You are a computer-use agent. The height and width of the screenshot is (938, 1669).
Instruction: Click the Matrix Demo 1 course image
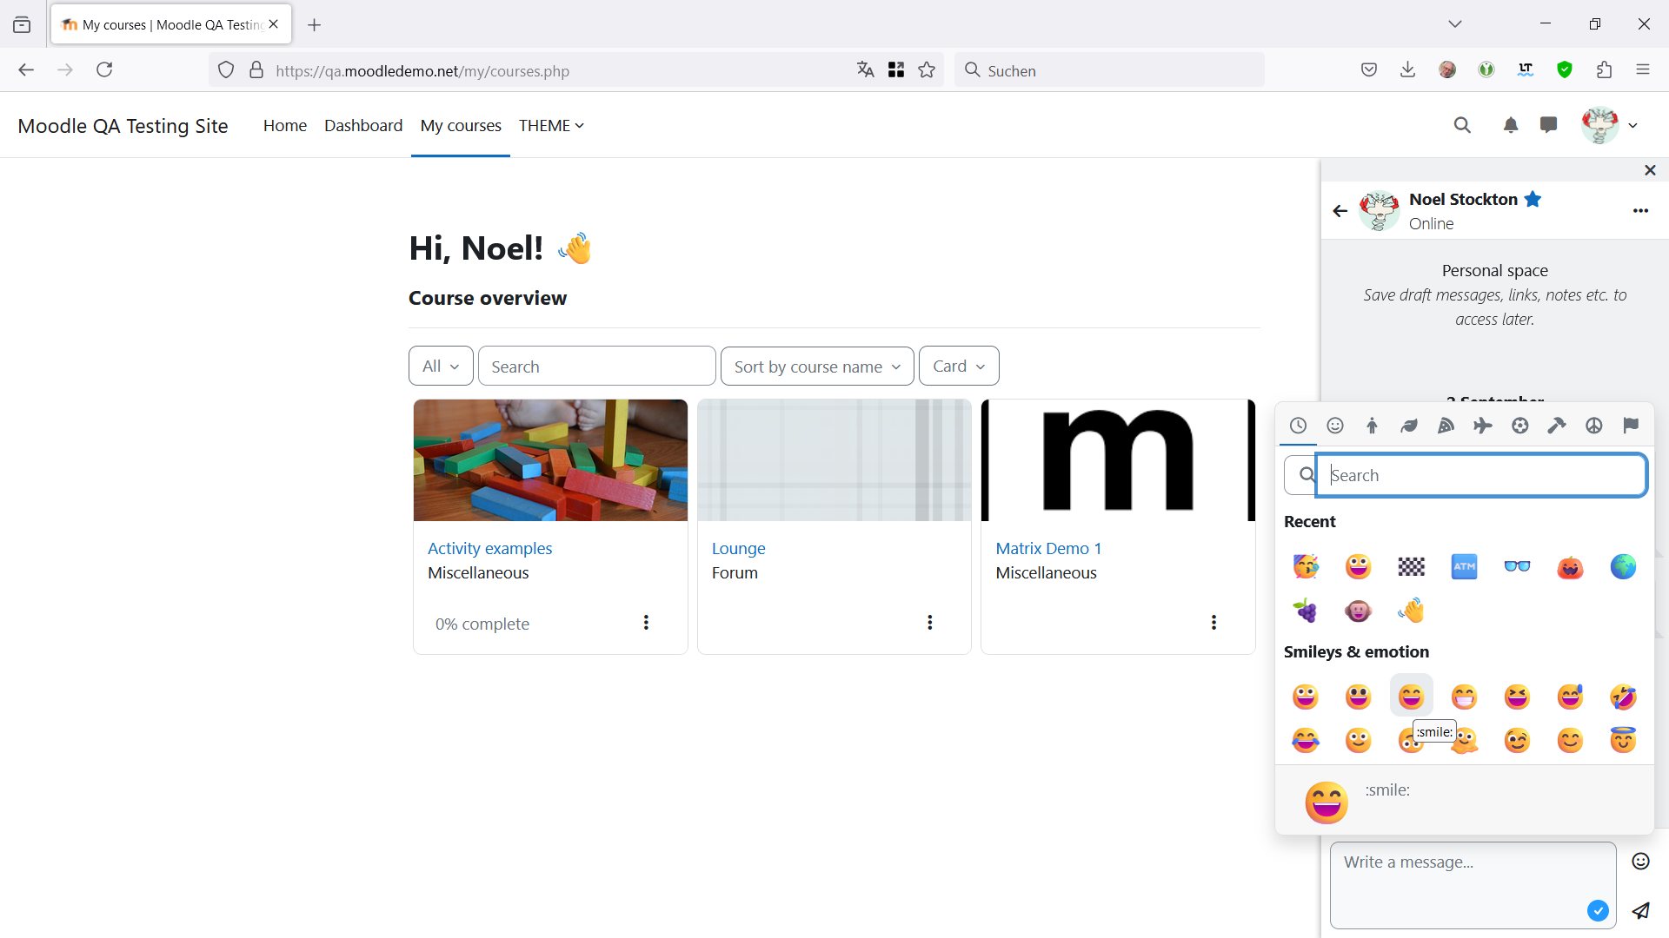pos(1118,460)
